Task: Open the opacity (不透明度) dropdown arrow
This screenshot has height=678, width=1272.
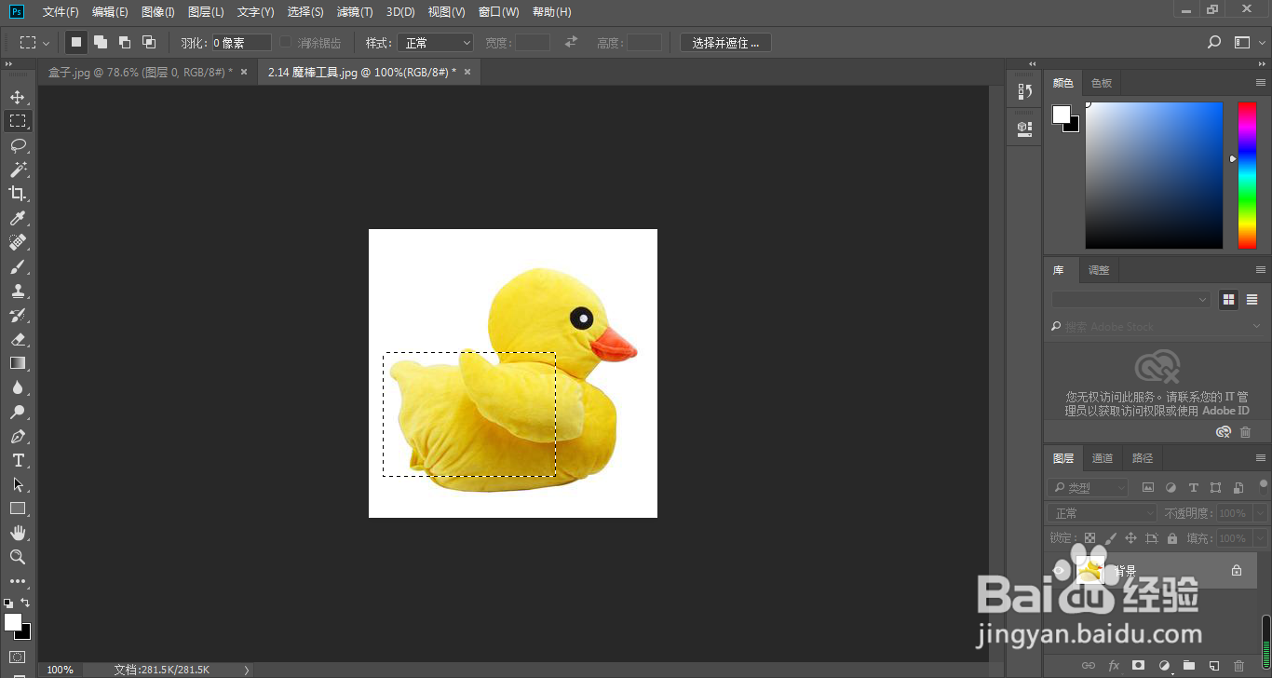Action: 1261,513
